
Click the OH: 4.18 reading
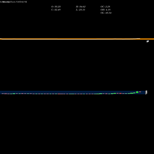click(x=105, y=10)
